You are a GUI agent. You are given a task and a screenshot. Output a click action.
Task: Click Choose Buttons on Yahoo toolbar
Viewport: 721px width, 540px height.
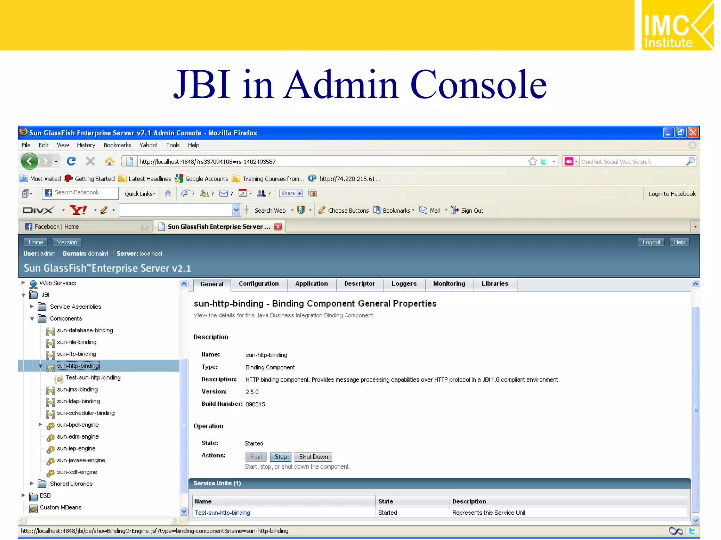343,210
